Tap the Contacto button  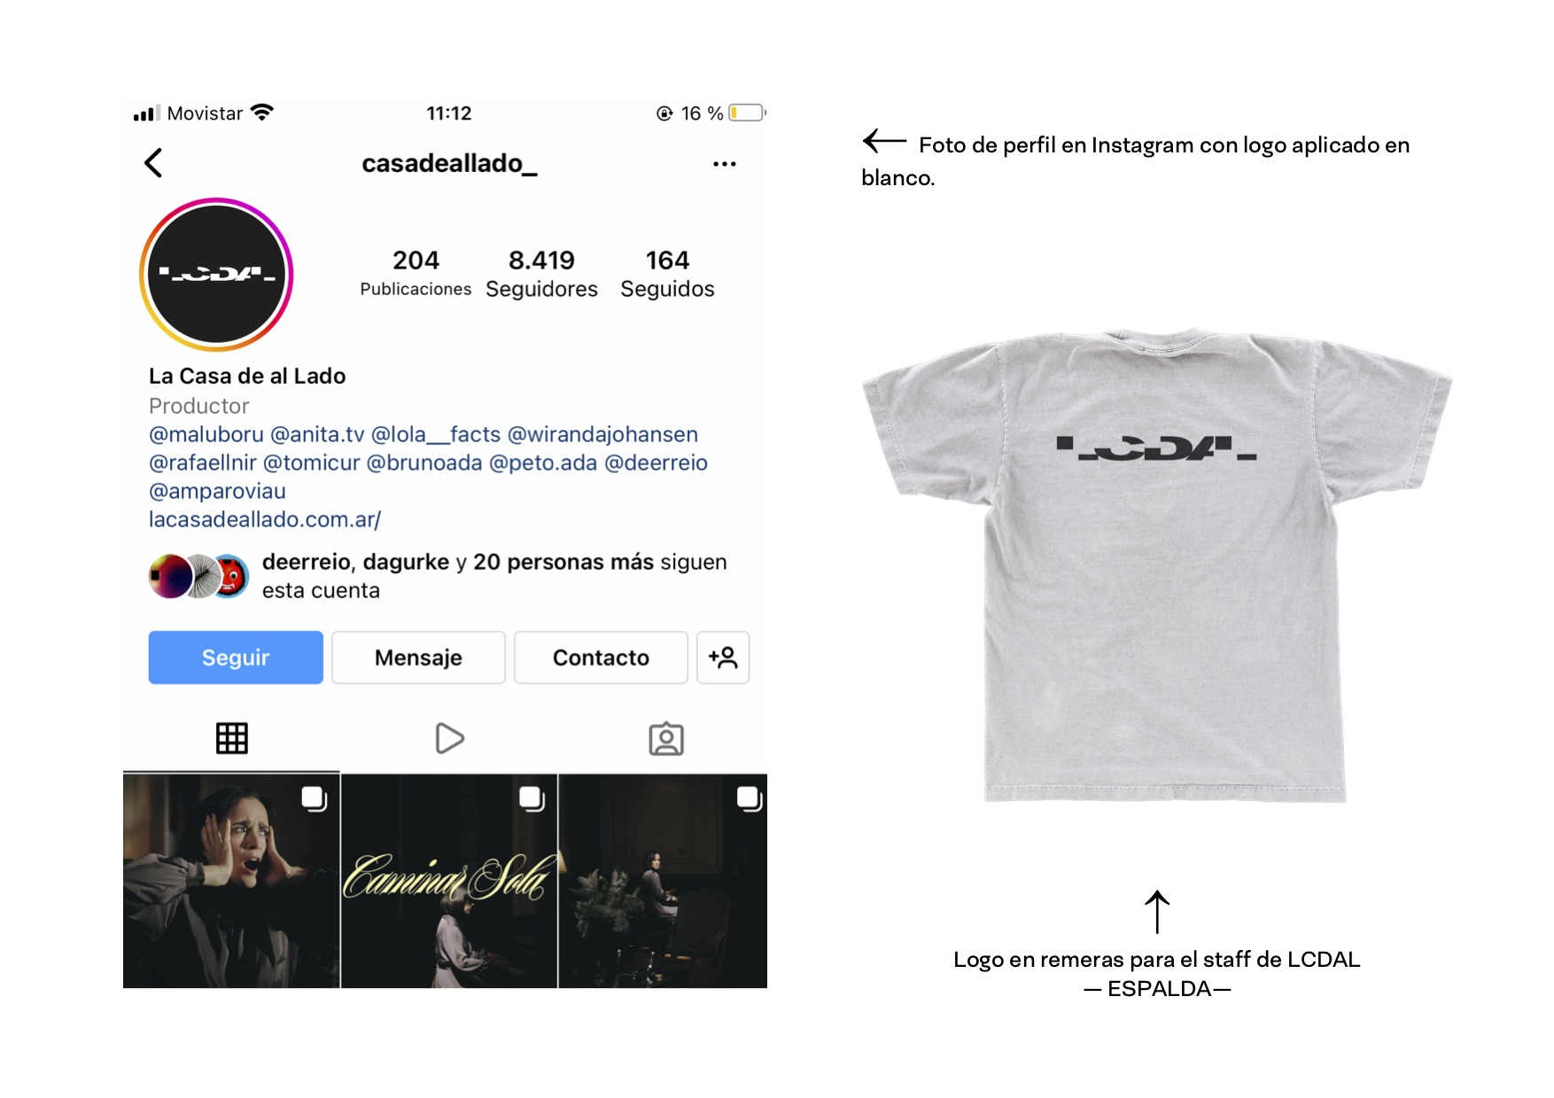(x=601, y=658)
